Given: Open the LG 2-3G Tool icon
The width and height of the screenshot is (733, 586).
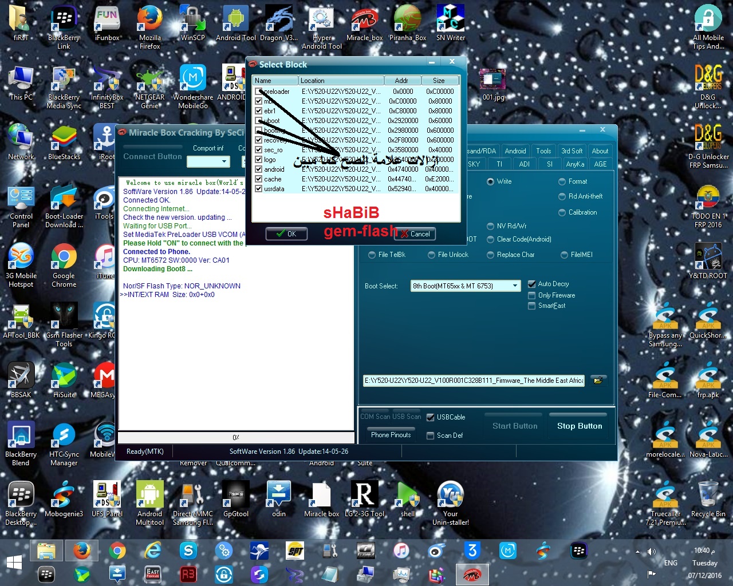Looking at the screenshot, I should [364, 500].
